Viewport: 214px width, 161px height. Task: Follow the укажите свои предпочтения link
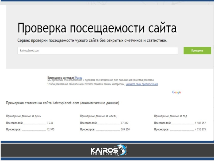pos(142,84)
